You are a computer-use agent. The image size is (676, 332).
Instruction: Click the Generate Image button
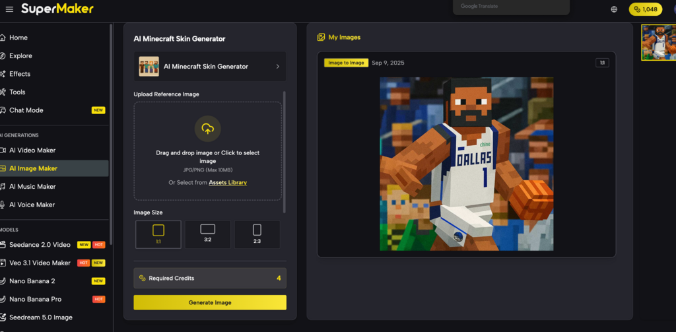209,302
